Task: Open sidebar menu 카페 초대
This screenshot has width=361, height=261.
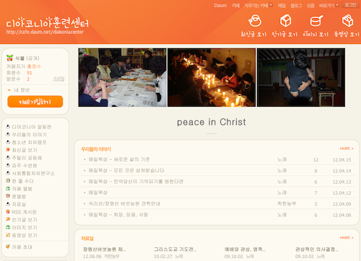Action: 22,247
